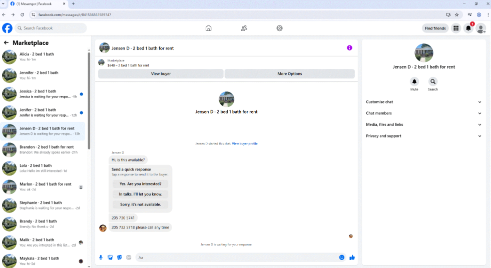Open Jenifer 2 bed 1 bath conversation

(43, 112)
